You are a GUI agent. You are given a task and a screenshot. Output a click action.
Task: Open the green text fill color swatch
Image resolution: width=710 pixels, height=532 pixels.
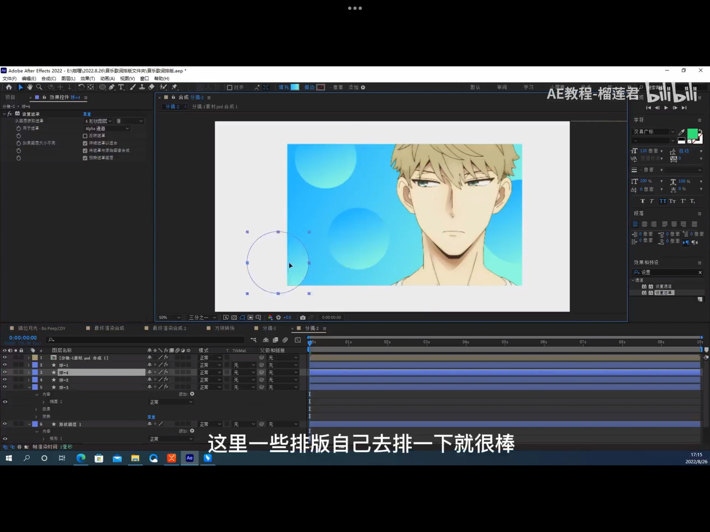click(692, 134)
